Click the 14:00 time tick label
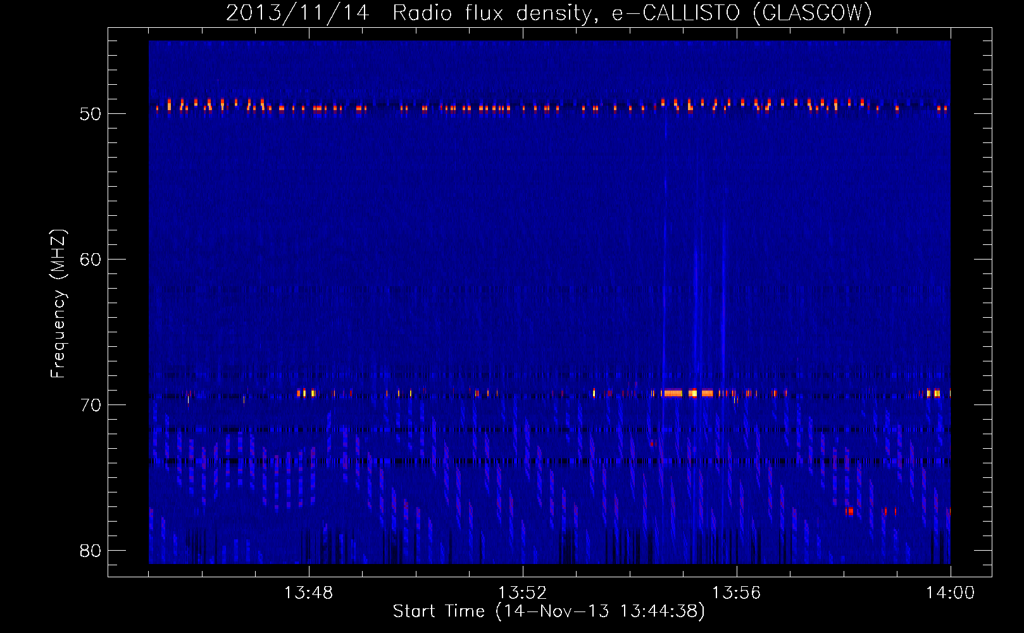The image size is (1024, 633). 950,593
